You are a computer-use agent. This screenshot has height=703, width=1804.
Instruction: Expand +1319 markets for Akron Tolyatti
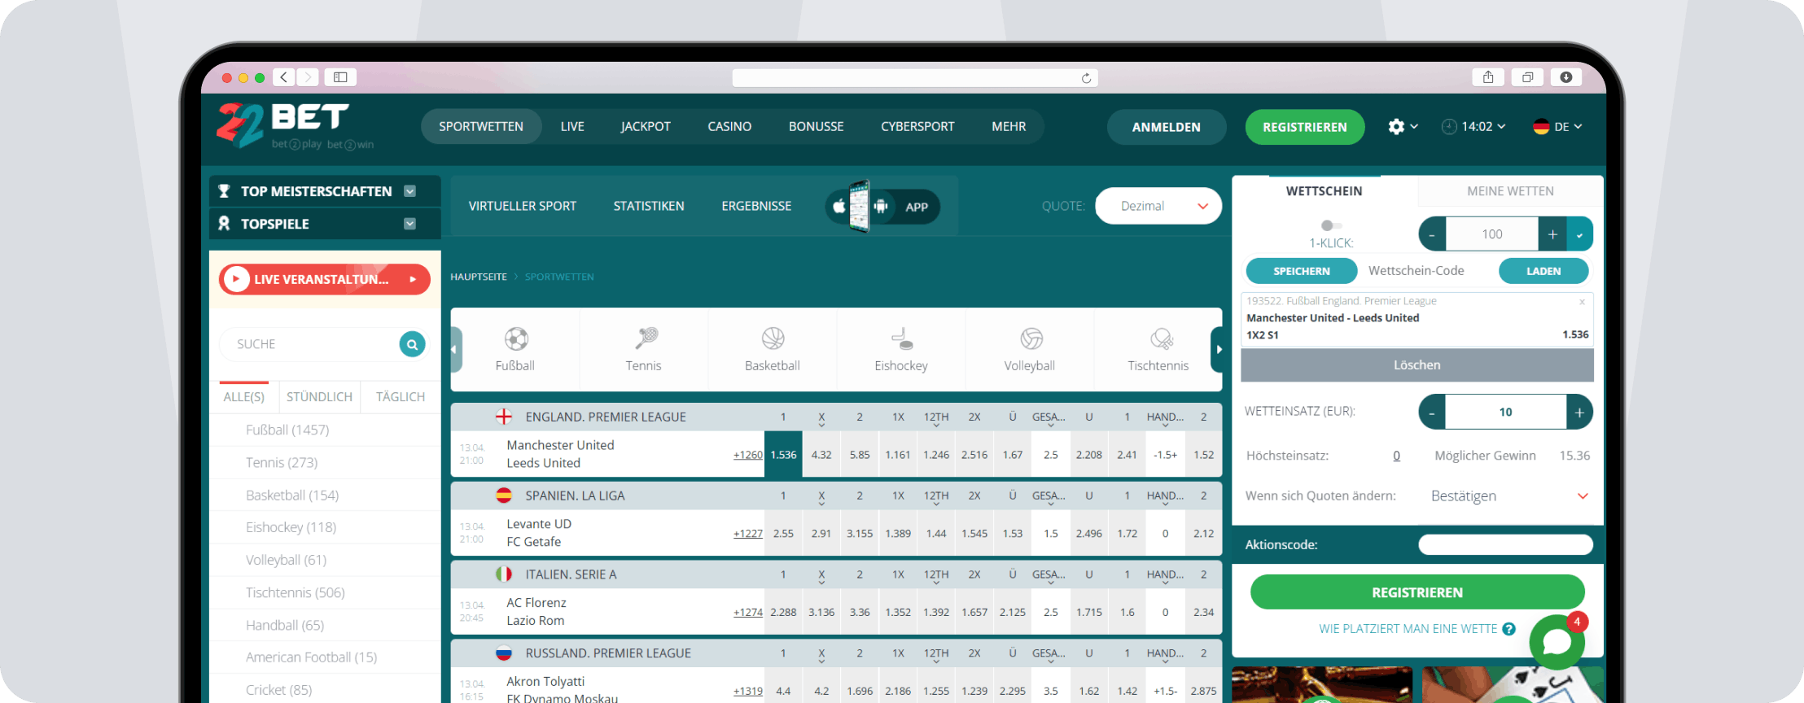tap(748, 691)
